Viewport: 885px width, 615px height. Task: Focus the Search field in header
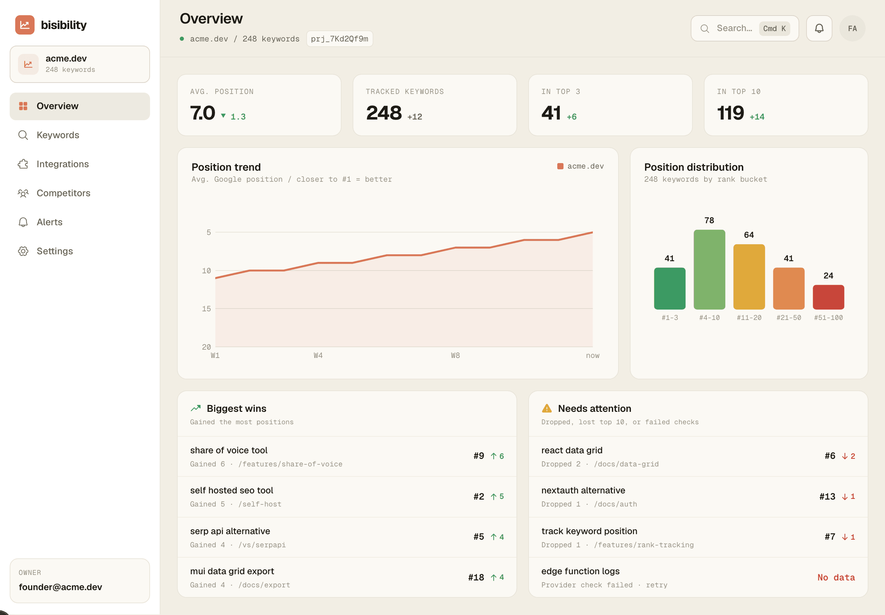[745, 29]
